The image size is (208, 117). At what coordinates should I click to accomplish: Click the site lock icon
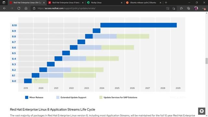(34, 8)
